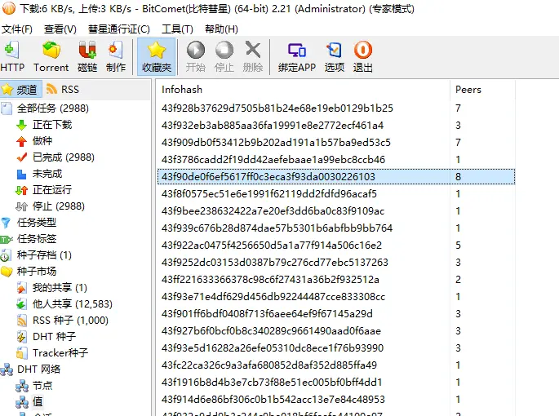
Task: Select row starting 43f9bee238632422
Action: (x=336, y=210)
